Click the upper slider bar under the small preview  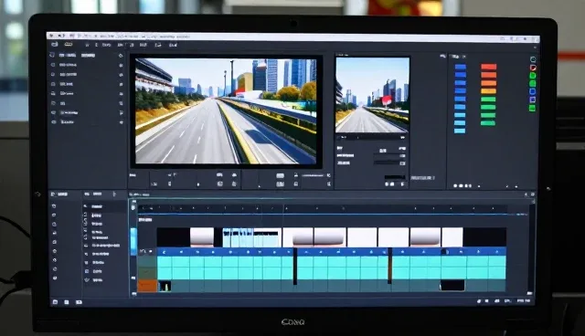coord(389,156)
